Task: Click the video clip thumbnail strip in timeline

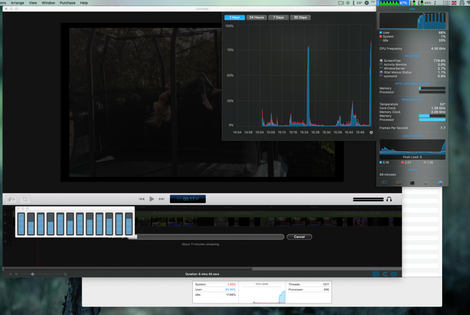Action: 268,222
